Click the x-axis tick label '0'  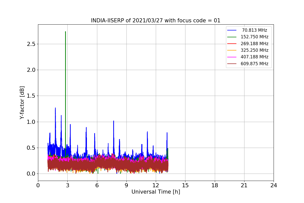click(x=38, y=185)
